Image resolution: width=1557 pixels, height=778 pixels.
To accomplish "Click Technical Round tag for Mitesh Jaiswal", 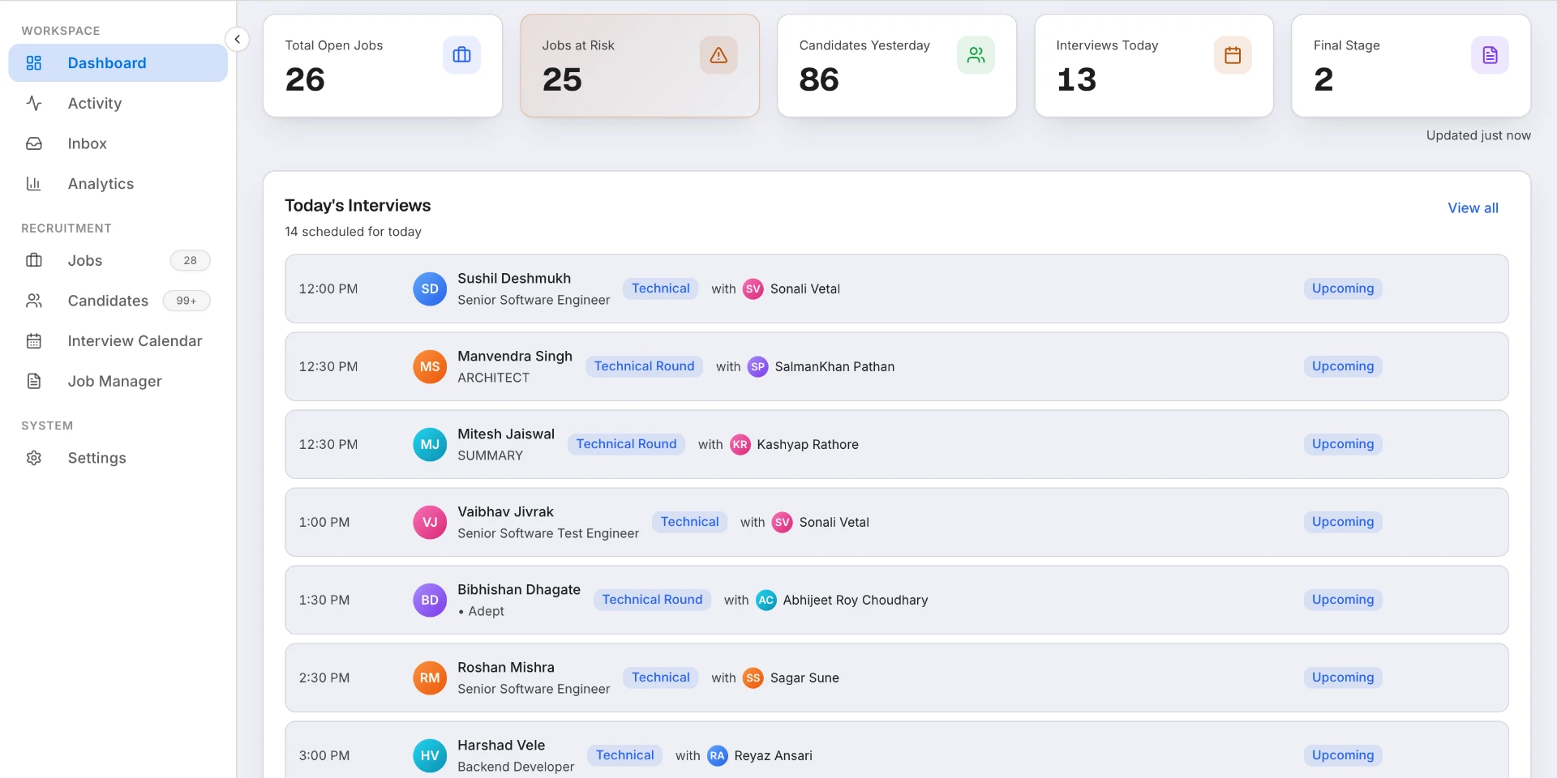I will pyautogui.click(x=626, y=444).
